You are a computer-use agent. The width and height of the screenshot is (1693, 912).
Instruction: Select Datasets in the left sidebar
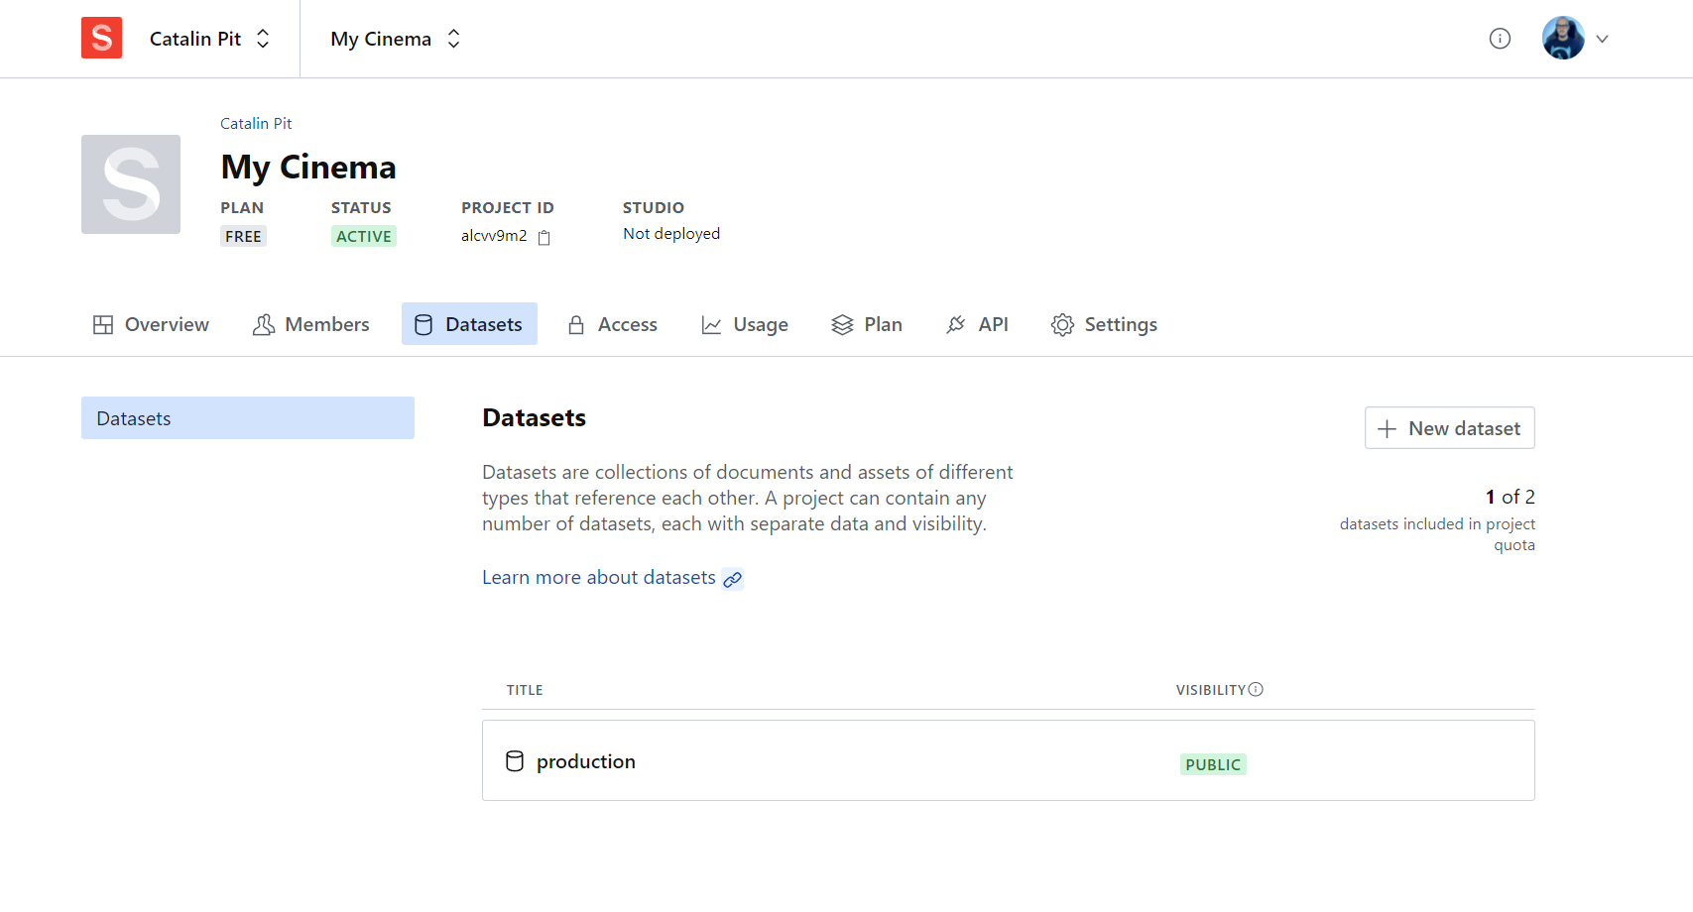248,418
